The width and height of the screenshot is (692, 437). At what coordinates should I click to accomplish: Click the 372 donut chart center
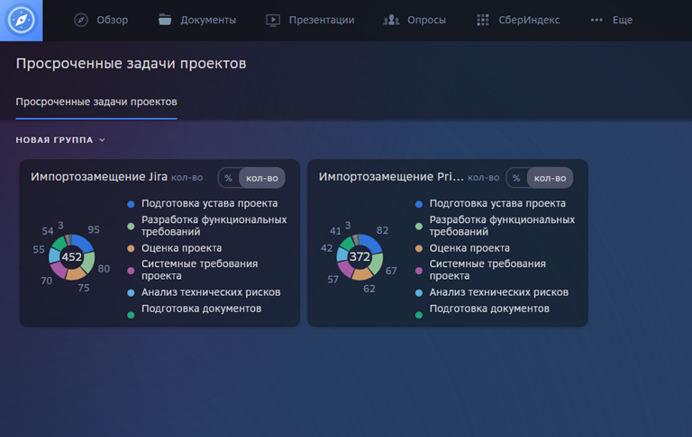[x=360, y=256]
